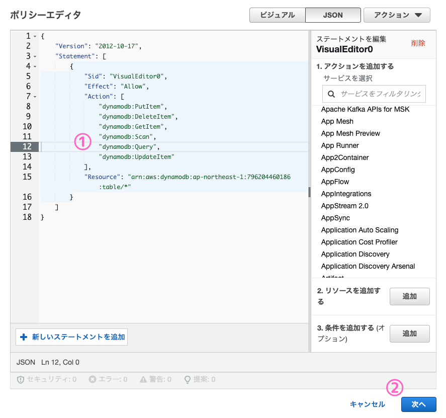
Task: Click the error circle-x status icon
Action: [93, 379]
